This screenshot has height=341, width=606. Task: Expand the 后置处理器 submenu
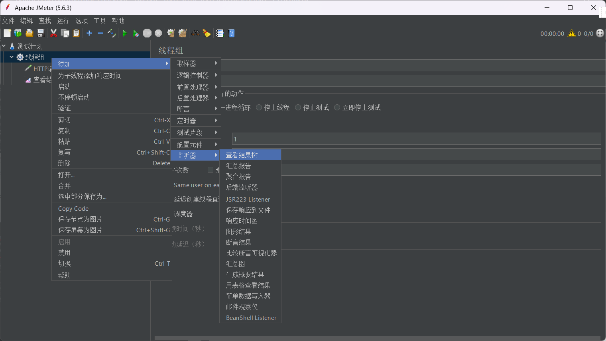click(x=195, y=98)
